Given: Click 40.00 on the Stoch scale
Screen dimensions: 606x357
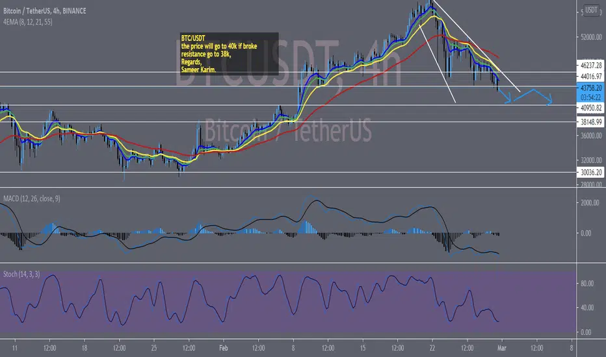Looking at the screenshot, I should pos(587,308).
